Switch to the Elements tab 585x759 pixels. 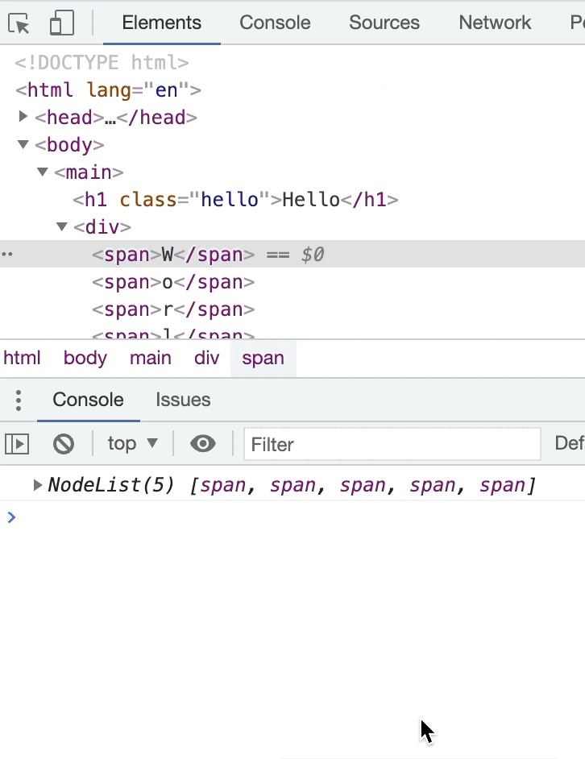pos(162,23)
